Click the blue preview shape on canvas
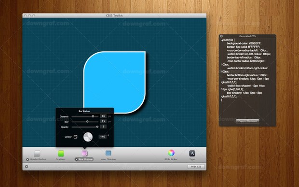 pos(115,82)
